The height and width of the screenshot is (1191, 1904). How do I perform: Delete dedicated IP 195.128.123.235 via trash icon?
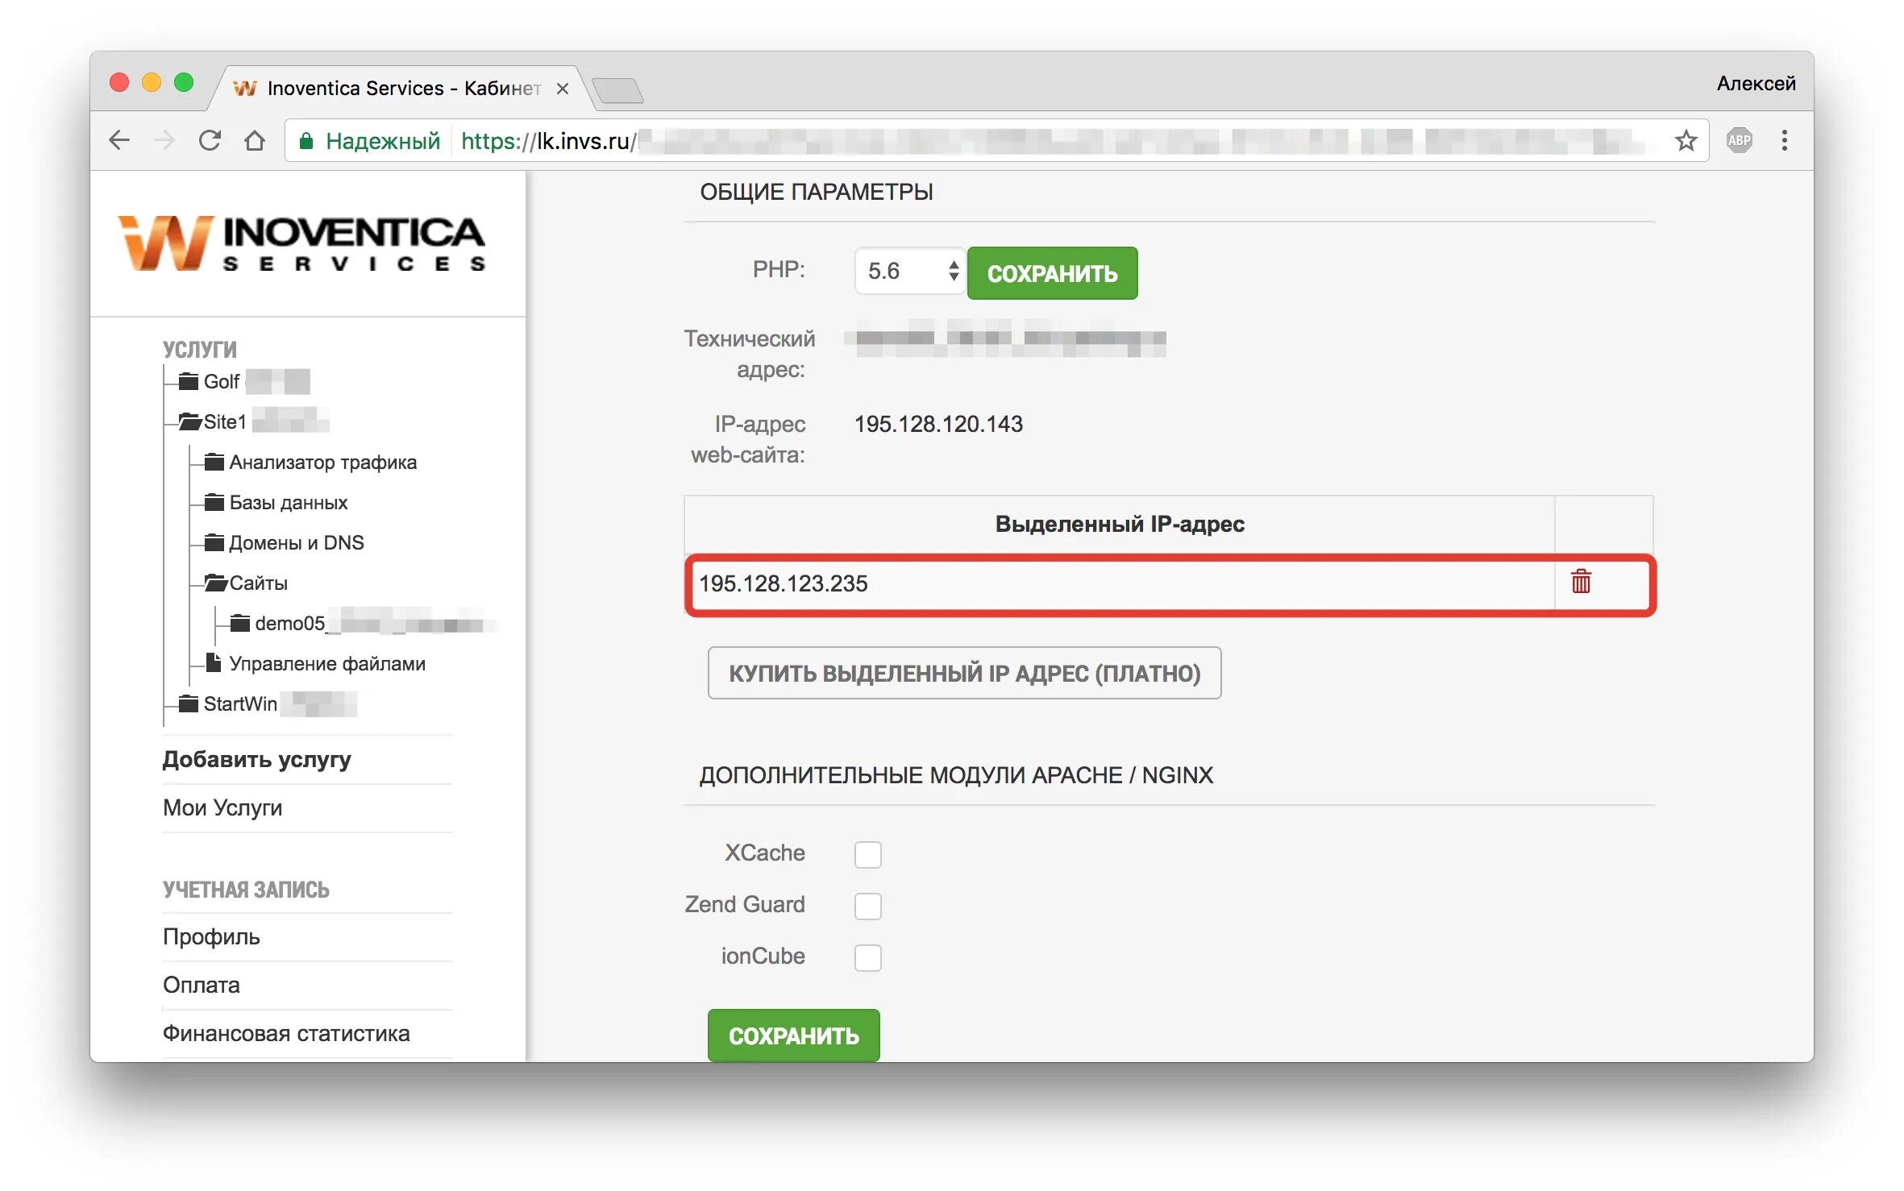[x=1581, y=581]
